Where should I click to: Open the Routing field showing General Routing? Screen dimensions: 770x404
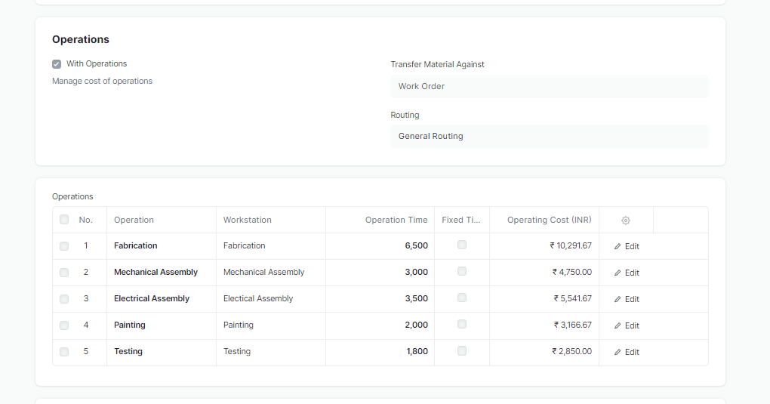tap(549, 136)
